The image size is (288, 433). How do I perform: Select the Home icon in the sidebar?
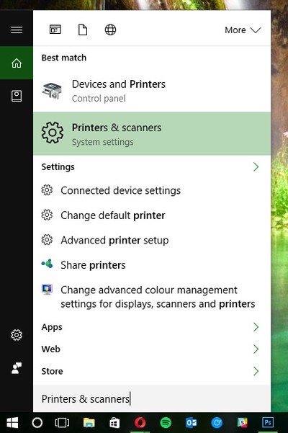pos(17,63)
